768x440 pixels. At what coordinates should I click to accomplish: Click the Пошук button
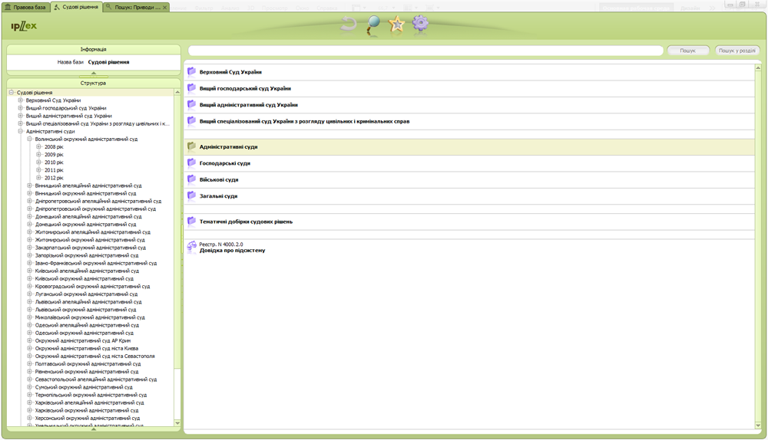click(687, 51)
